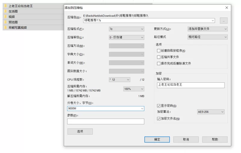Screen dimensions: 241x153
Task: Select the 早期写真视频 folder name
Action: point(18,27)
